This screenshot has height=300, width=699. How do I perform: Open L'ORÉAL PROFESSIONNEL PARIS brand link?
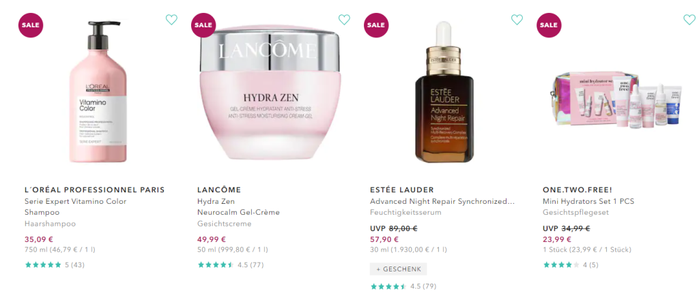click(x=94, y=190)
